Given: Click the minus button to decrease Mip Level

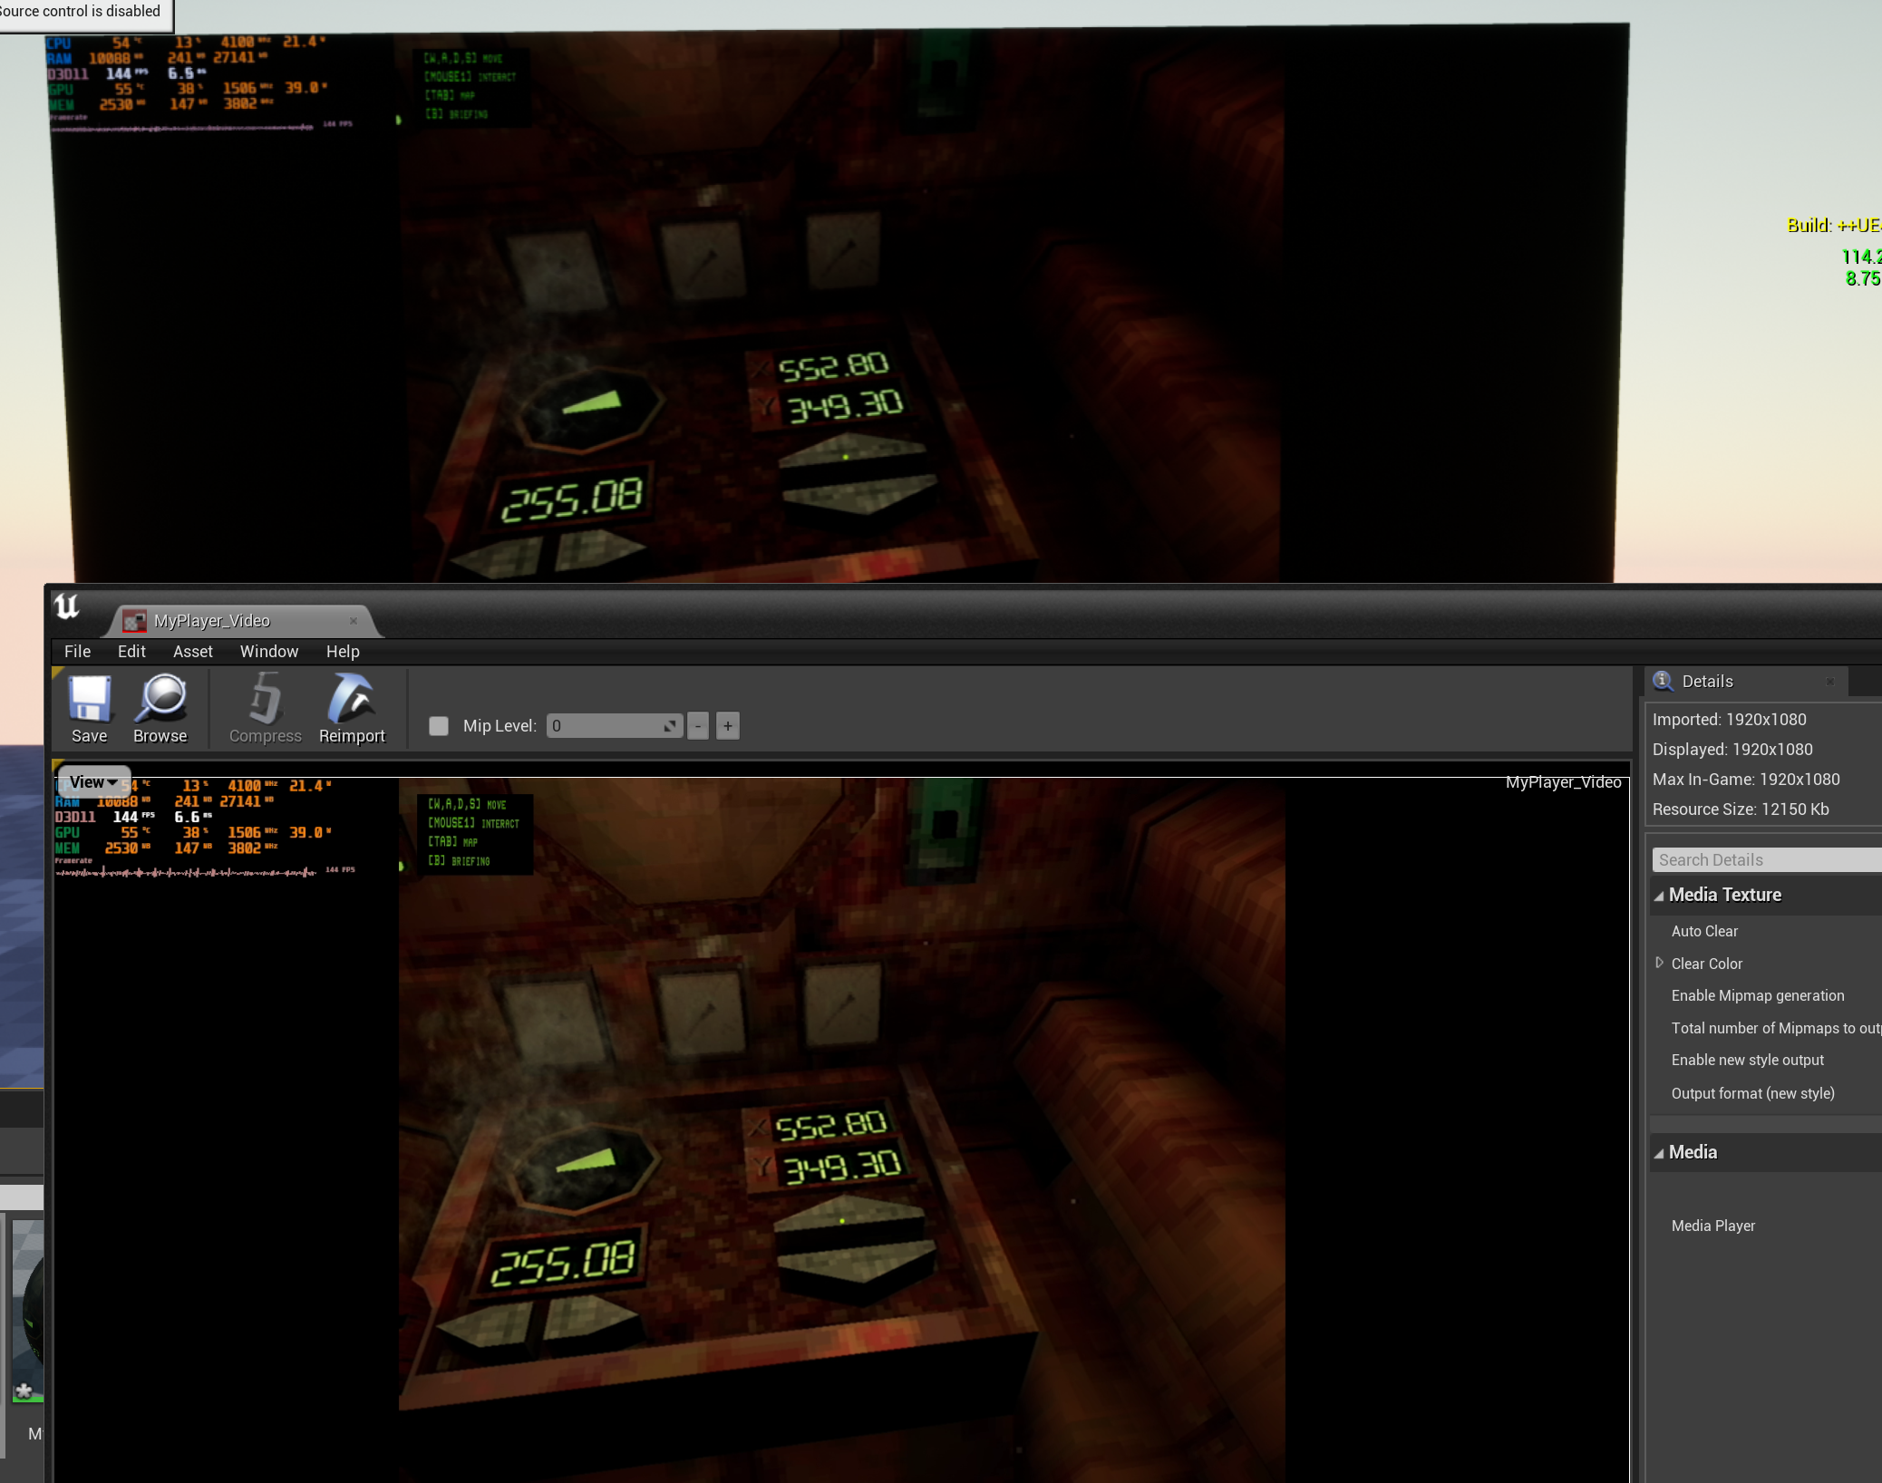Looking at the screenshot, I should [697, 725].
